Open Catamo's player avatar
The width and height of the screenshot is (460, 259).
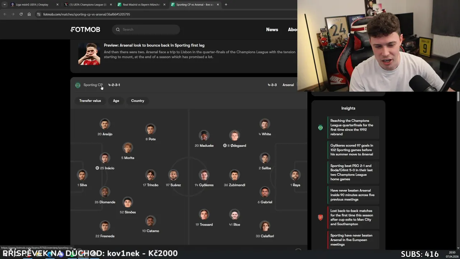click(x=151, y=221)
